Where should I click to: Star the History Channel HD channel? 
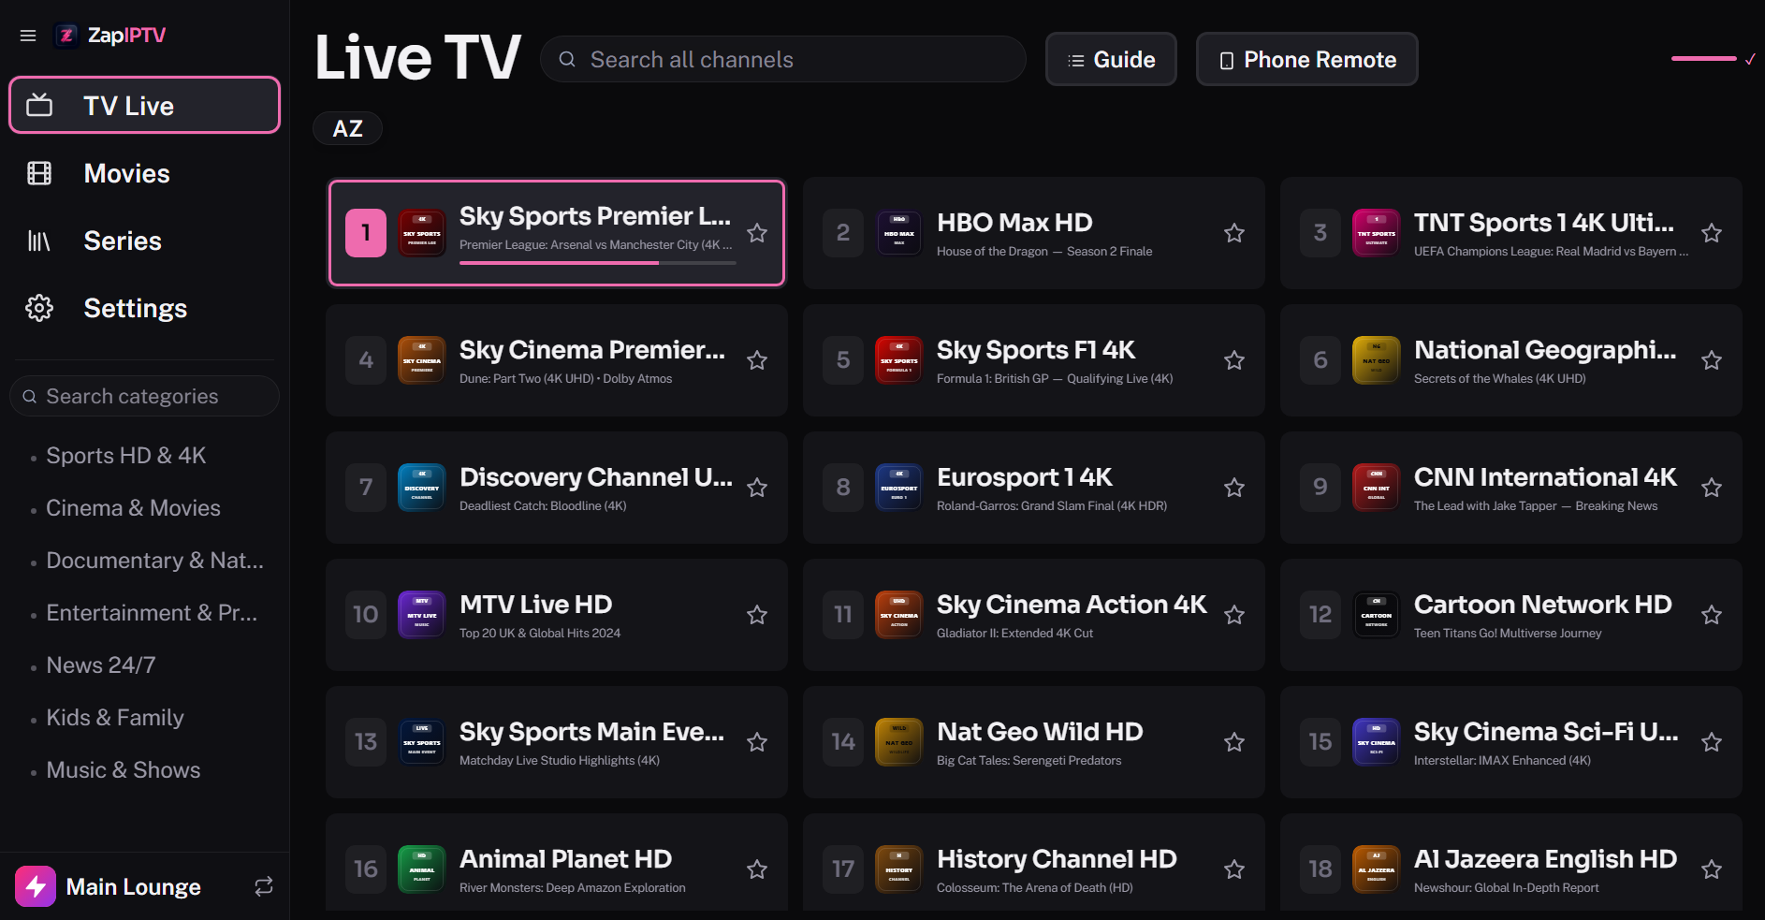pos(1234,869)
